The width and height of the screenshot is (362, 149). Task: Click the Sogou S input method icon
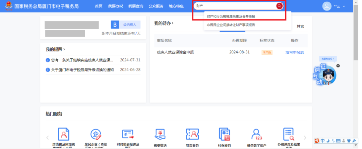click(x=317, y=141)
